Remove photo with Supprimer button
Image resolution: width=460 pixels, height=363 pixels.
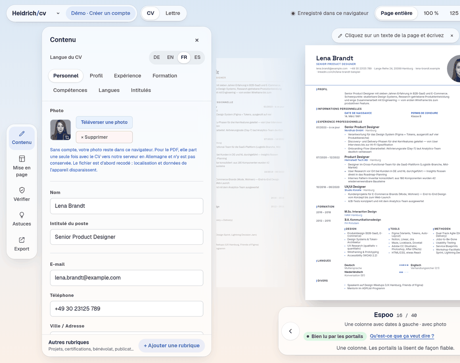[104, 137]
